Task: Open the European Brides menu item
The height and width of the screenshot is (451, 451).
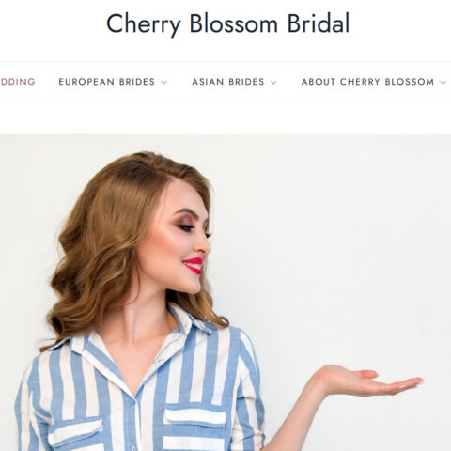Action: pos(107,82)
